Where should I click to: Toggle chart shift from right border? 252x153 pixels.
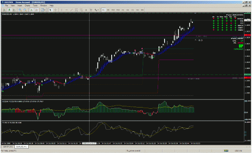pyautogui.click(x=37, y=10)
